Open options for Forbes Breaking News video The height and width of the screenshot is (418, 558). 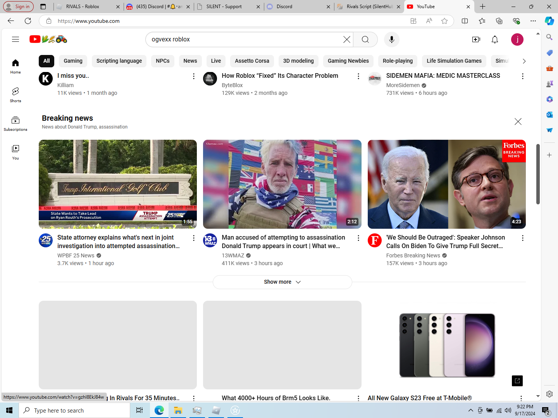click(522, 238)
